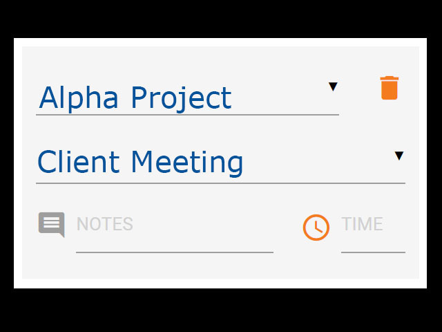Click the underline beneath the NOTES field
This screenshot has height=332, width=442.
tap(175, 252)
